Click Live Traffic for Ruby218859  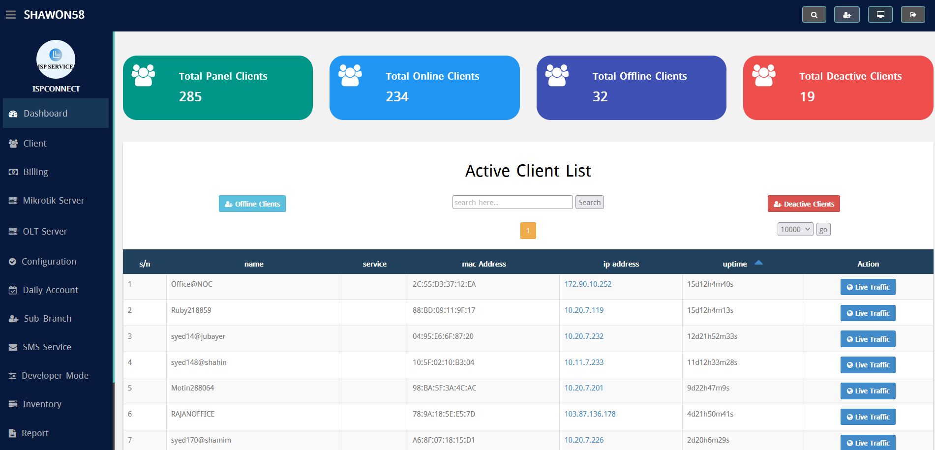click(x=868, y=313)
